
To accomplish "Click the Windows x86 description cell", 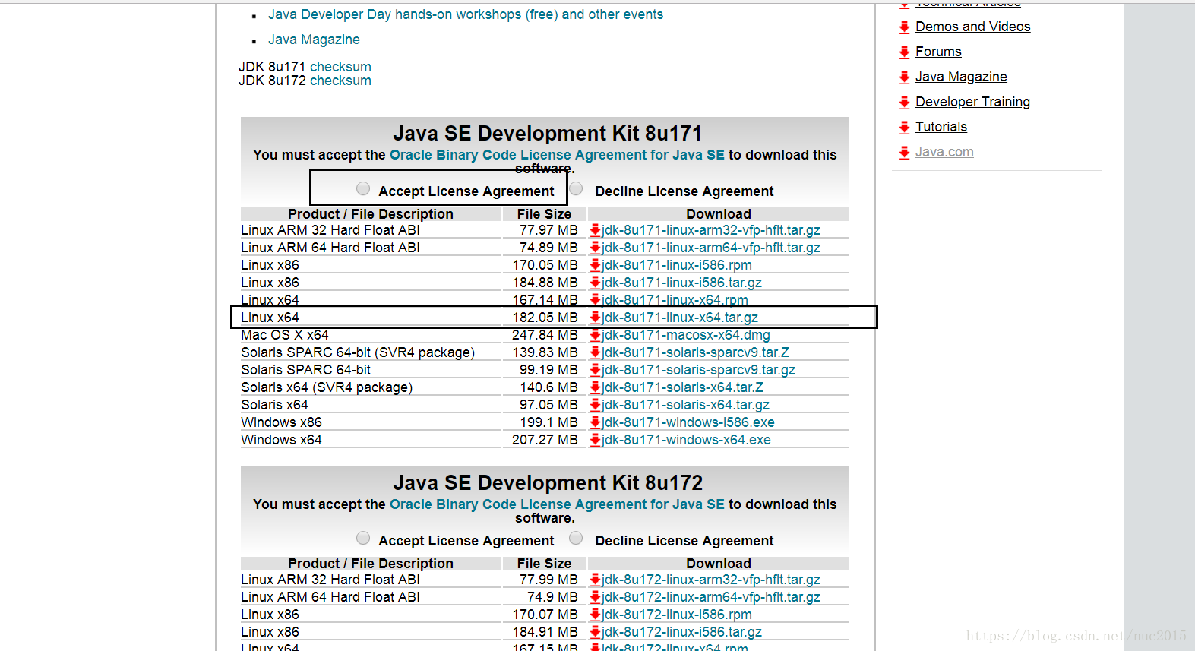I will 371,422.
